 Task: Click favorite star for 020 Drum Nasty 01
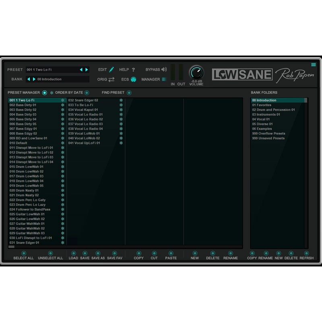63,190
